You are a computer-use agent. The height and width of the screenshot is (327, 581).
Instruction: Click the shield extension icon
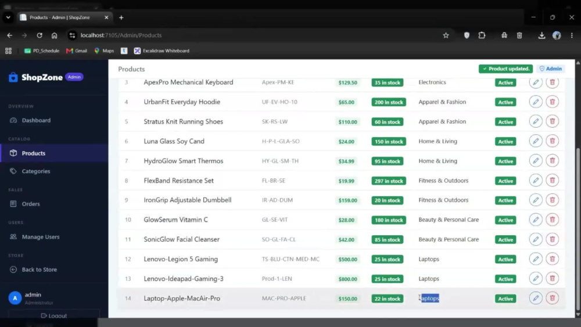(x=467, y=35)
